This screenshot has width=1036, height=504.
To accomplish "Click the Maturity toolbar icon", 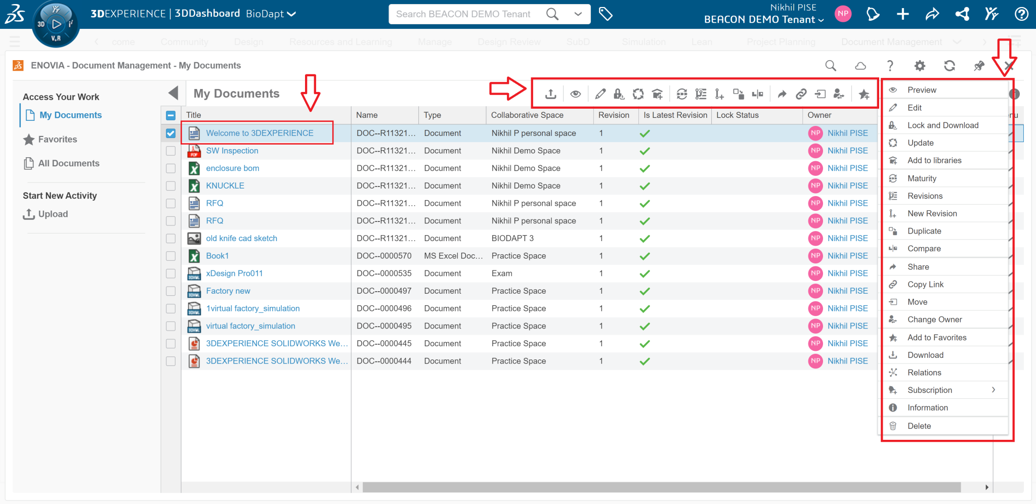I will pyautogui.click(x=682, y=94).
